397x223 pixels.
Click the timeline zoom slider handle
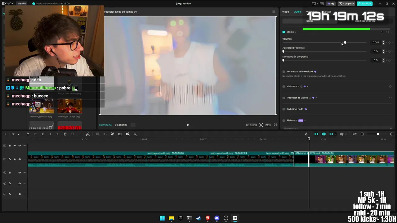pos(378,134)
